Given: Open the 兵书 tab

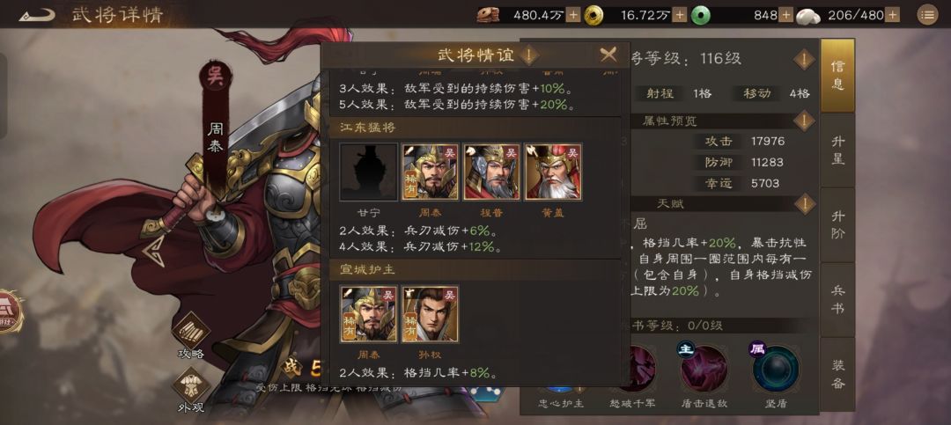Looking at the screenshot, I should point(837,299).
